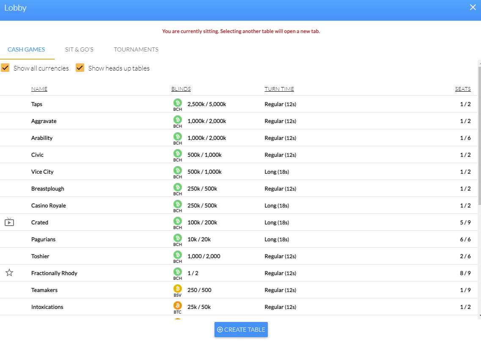Open the Crated table name
481x349 pixels.
(x=40, y=222)
